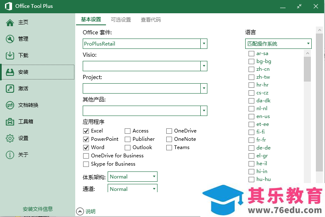Click the language list scrollbar thumb
This screenshot has height=217, width=325.
pos(308,69)
